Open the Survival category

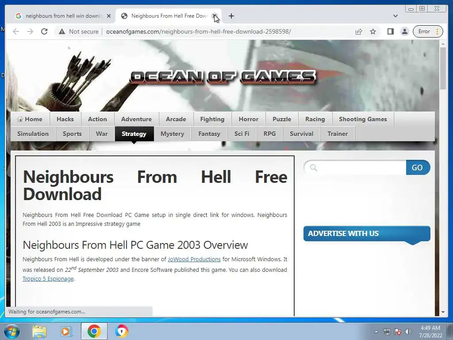[x=301, y=134]
